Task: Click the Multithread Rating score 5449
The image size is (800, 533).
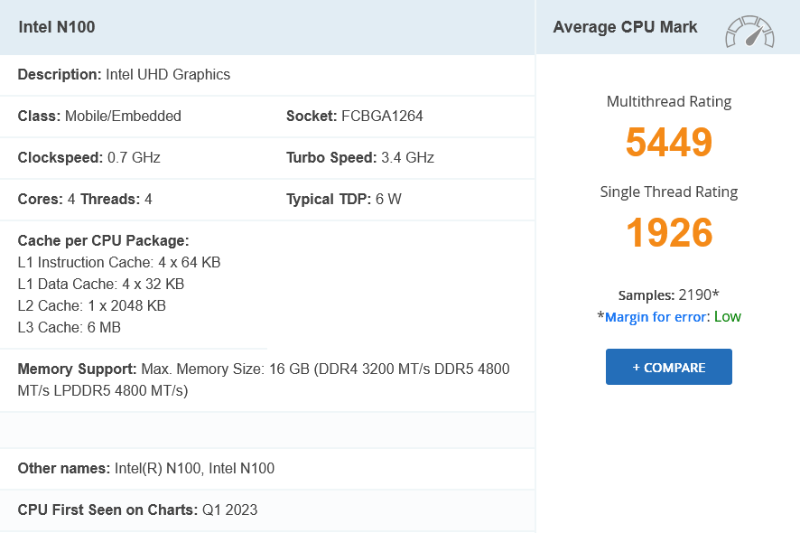Action: pyautogui.click(x=669, y=142)
